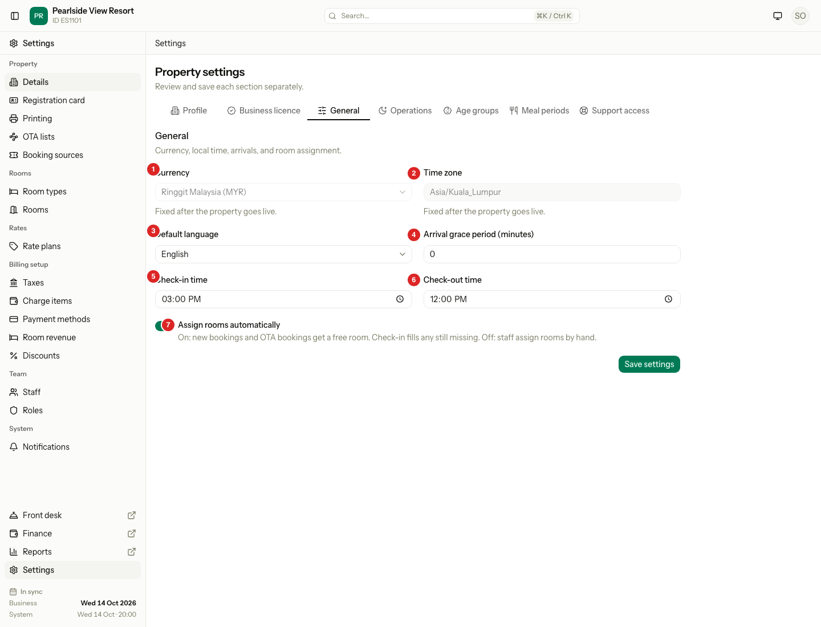Click the clock icon in Check-out time field
821x627 pixels.
click(668, 299)
